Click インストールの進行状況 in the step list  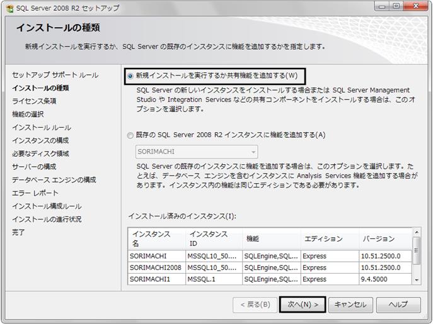tap(47, 219)
